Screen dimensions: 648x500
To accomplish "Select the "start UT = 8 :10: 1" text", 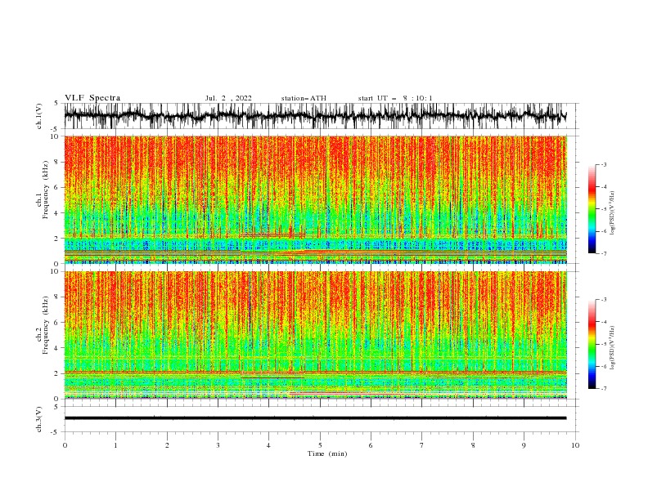I will pyautogui.click(x=395, y=98).
